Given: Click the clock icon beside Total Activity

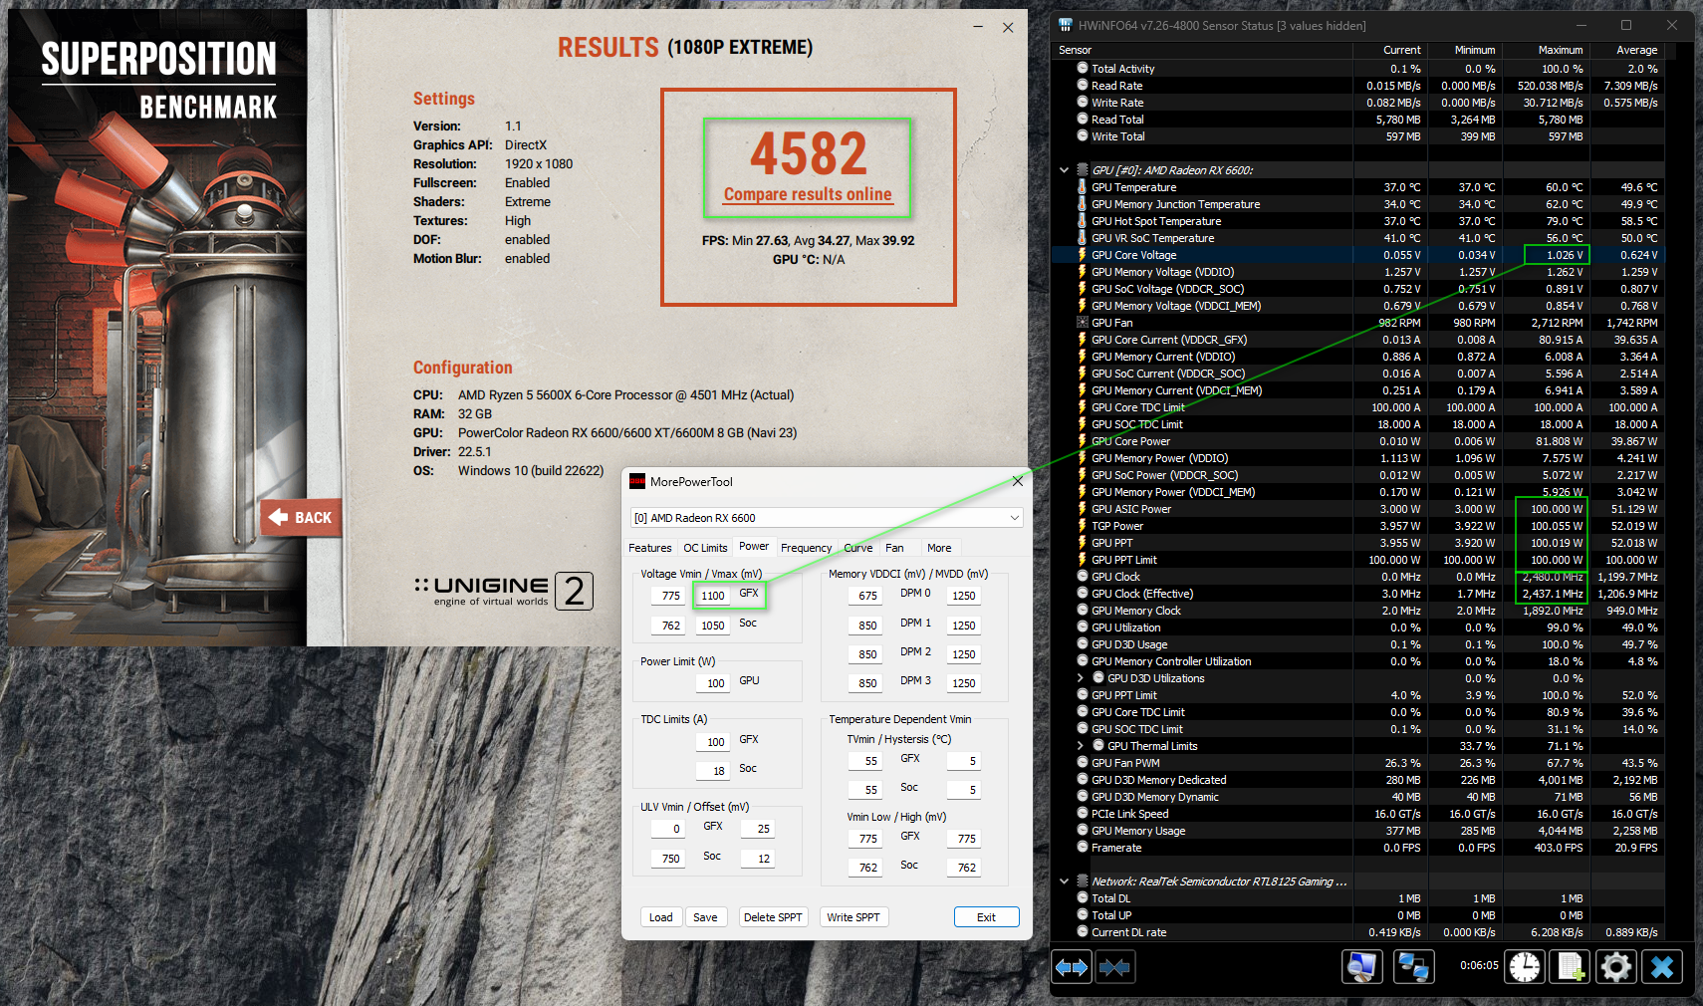Looking at the screenshot, I should (1083, 69).
